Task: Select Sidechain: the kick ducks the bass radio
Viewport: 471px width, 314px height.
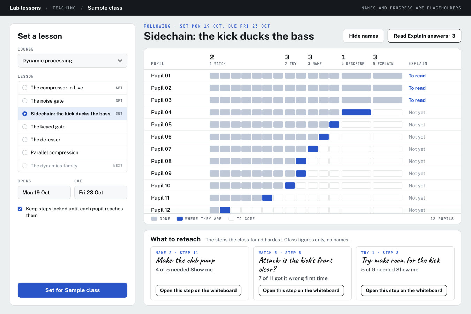Action: (x=25, y=114)
